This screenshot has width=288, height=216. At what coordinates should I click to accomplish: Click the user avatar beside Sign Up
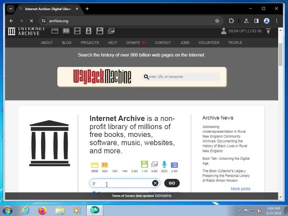click(x=224, y=31)
